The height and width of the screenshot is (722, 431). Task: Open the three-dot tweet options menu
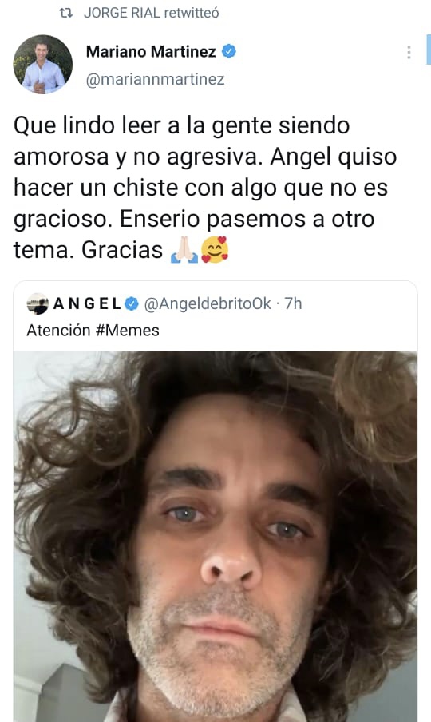pos(409,53)
